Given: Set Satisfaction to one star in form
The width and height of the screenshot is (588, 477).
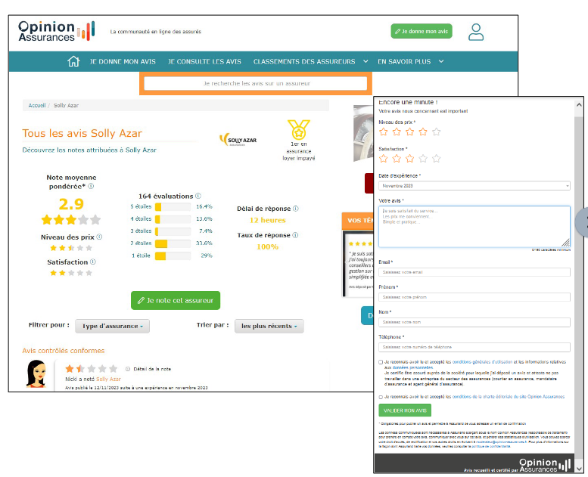Looking at the screenshot, I should tap(383, 159).
